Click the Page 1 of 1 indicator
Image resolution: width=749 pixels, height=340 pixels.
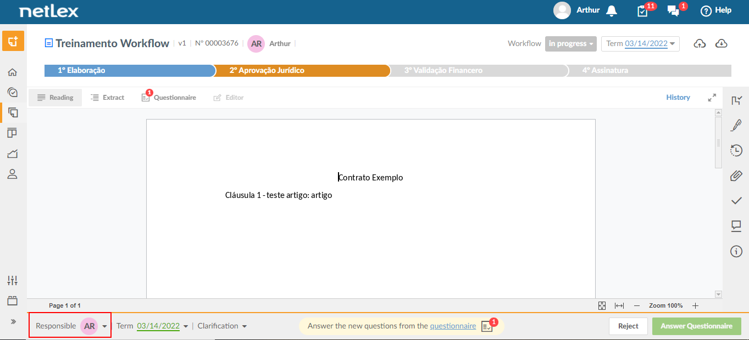[x=65, y=305]
